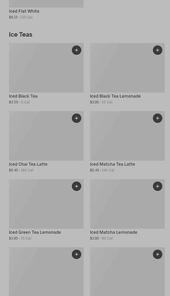The height and width of the screenshot is (296, 170).
Task: Open Iced Black Tea item name
Action: (x=23, y=96)
